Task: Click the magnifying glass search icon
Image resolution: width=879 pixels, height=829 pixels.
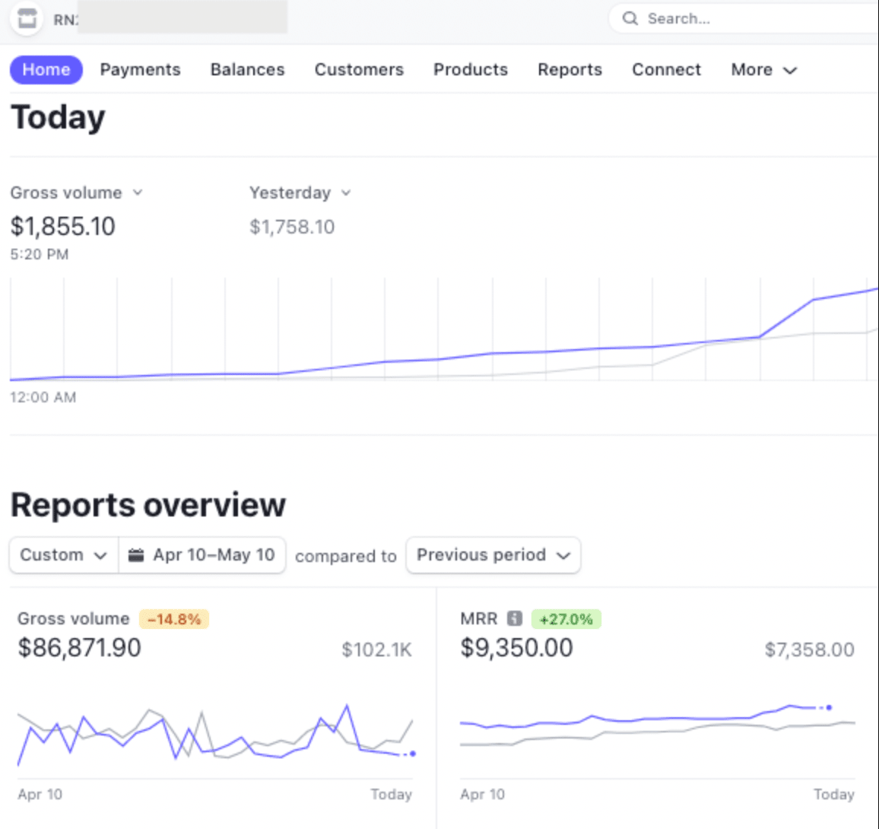Action: point(630,18)
